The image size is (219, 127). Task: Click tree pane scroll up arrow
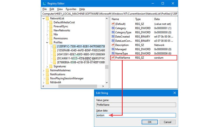[107, 18]
